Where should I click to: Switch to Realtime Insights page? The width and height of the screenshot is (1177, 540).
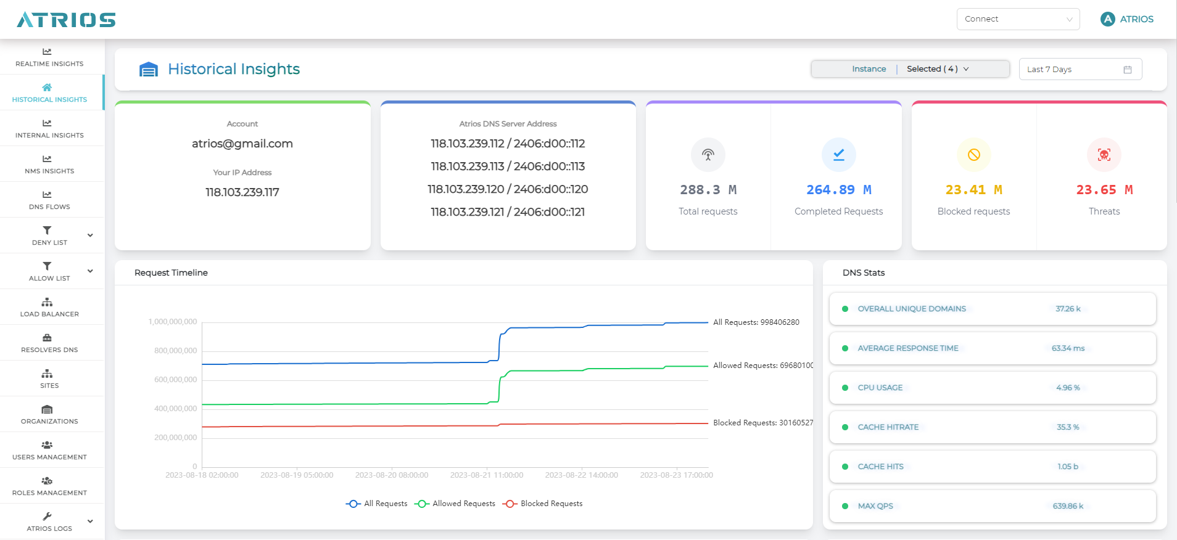[x=49, y=57]
